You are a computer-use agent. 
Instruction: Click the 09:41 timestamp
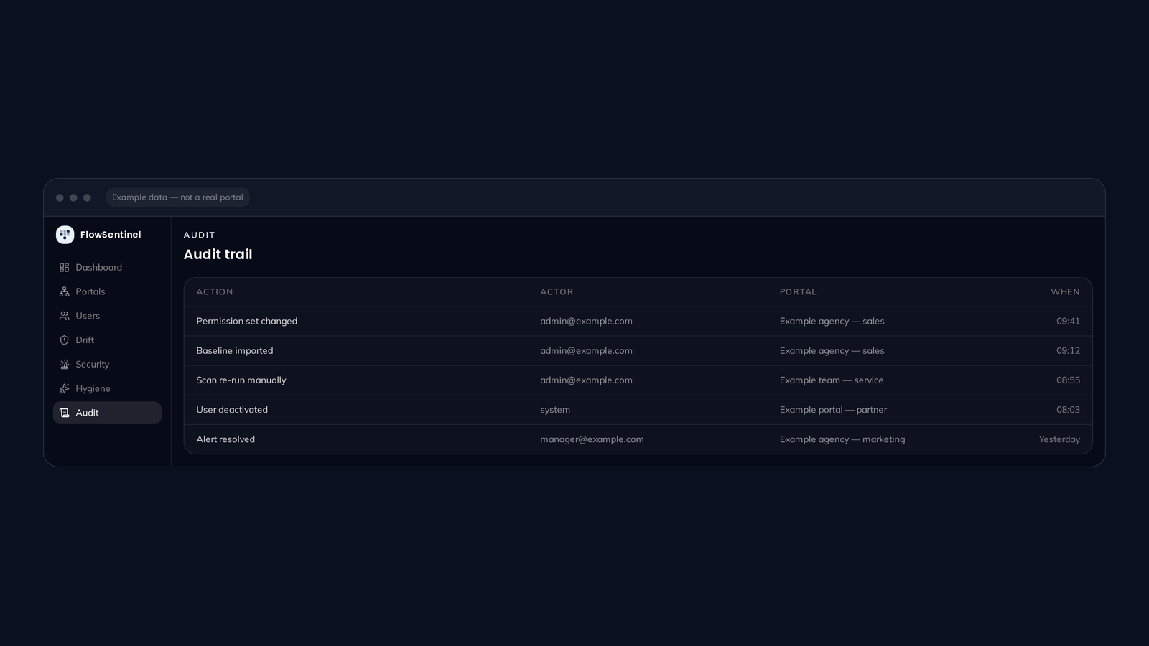pyautogui.click(x=1068, y=321)
